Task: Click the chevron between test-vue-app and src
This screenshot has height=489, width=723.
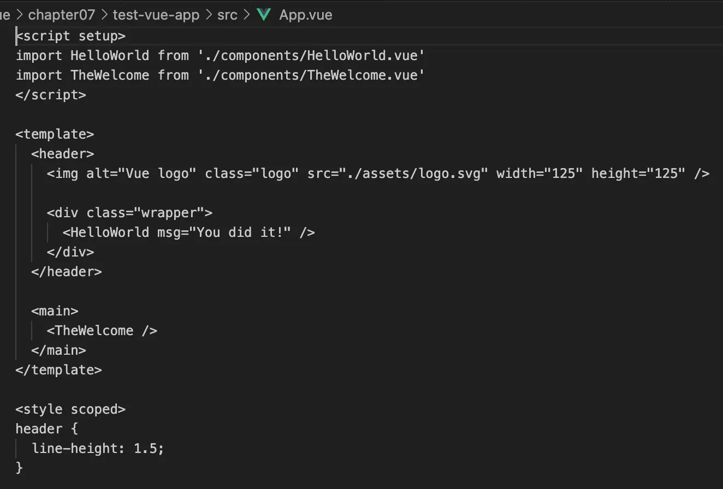Action: [x=209, y=15]
